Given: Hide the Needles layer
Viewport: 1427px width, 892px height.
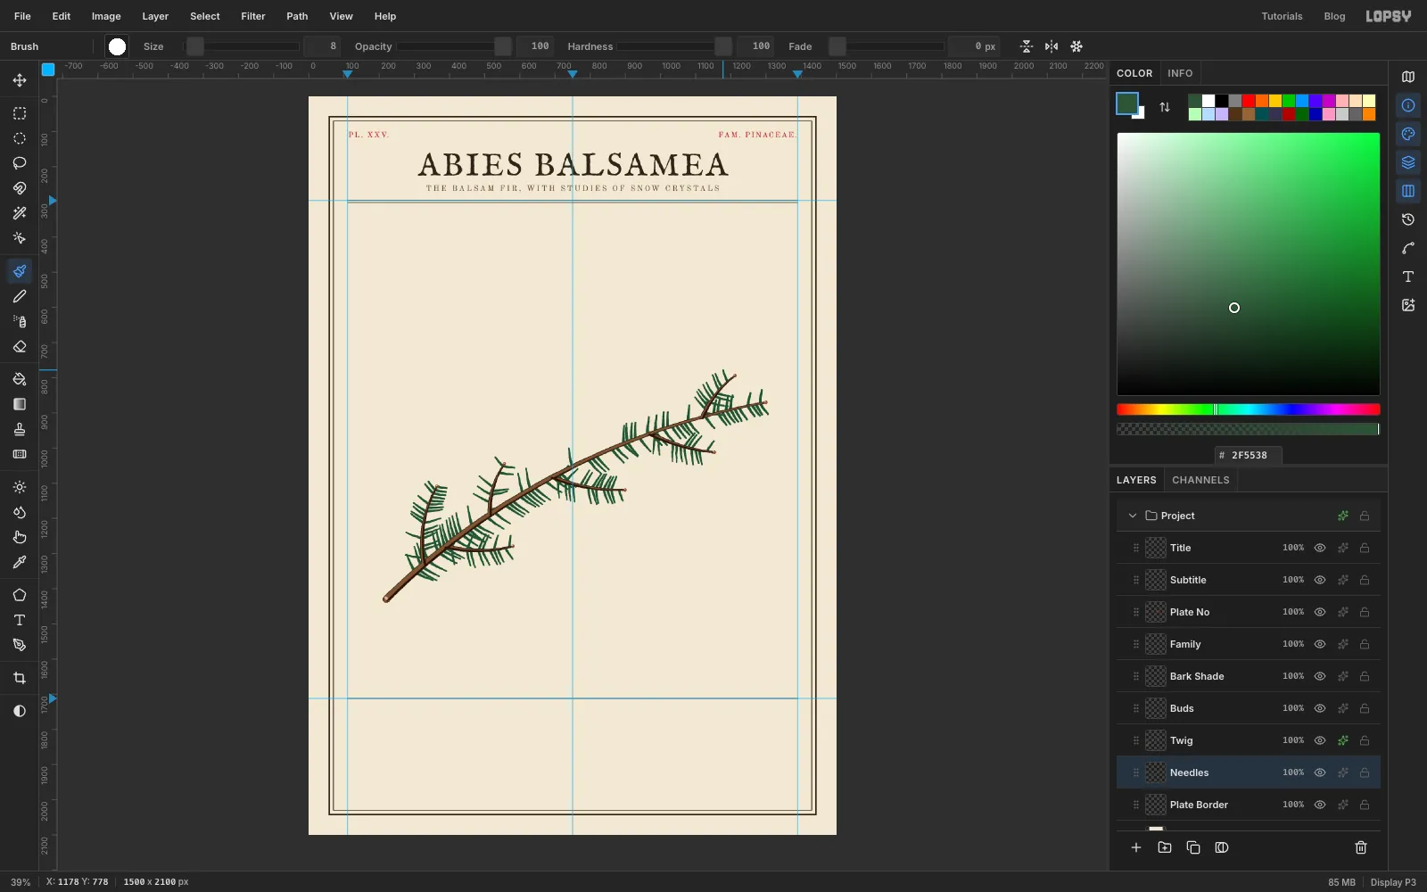Looking at the screenshot, I should (x=1320, y=772).
